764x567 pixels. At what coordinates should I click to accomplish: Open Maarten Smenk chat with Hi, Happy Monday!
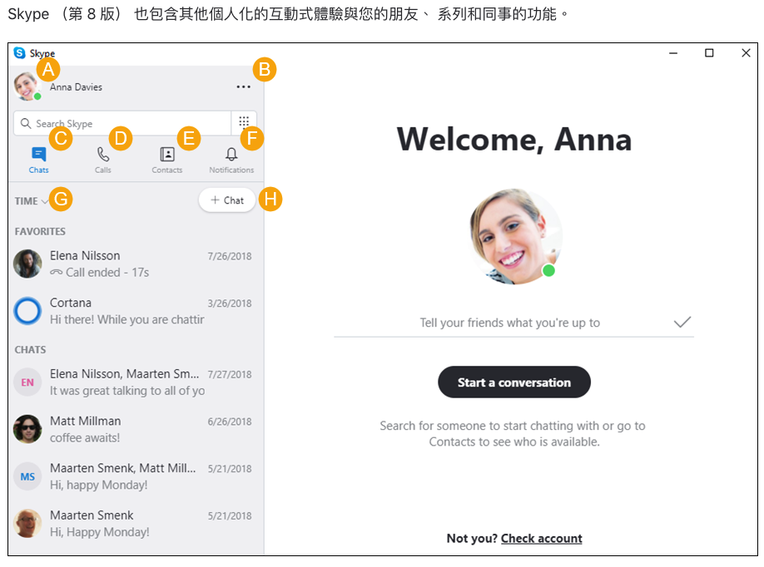click(136, 524)
